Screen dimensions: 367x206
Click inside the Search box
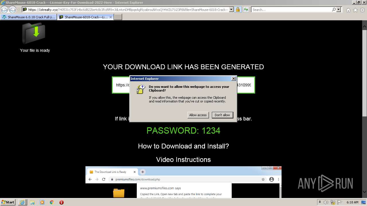(x=292, y=9)
